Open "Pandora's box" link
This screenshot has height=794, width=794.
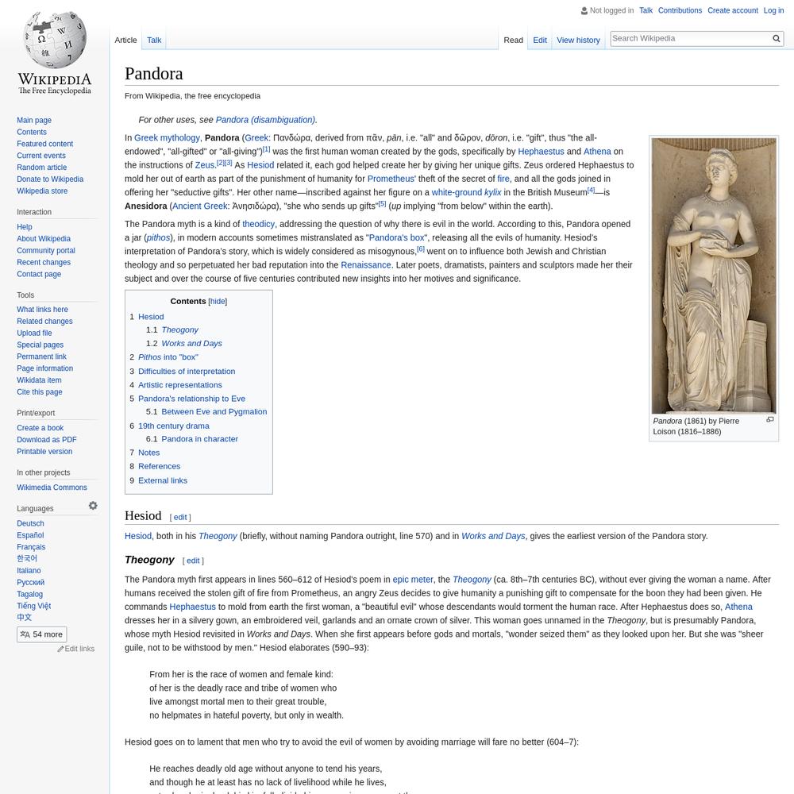[x=396, y=237]
